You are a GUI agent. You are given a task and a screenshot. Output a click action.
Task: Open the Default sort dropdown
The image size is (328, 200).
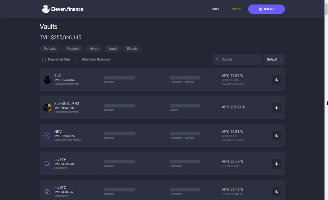click(274, 60)
